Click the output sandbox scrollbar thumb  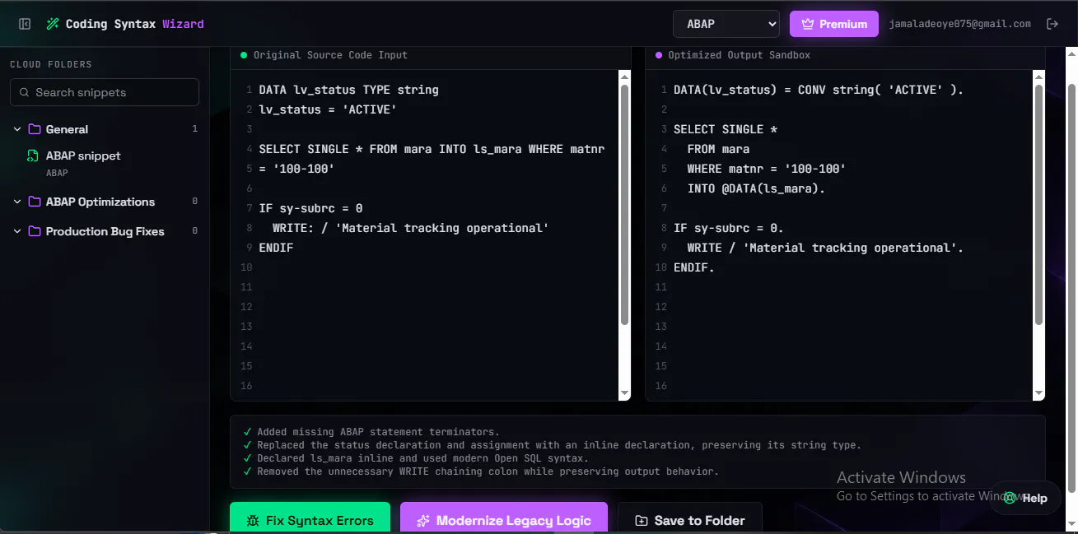pos(1038,204)
